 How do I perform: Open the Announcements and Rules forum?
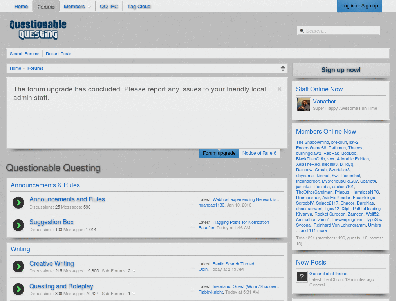pyautogui.click(x=67, y=199)
